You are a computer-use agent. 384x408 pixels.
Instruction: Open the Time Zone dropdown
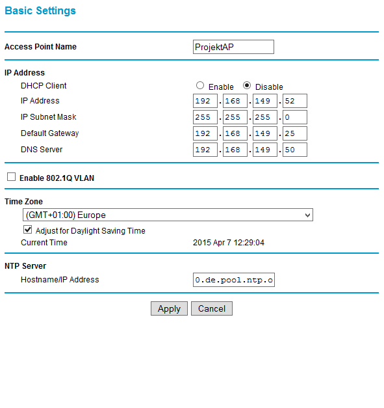pyautogui.click(x=168, y=215)
